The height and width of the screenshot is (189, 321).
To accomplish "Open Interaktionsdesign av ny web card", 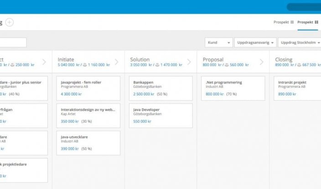I will (x=88, y=116).
